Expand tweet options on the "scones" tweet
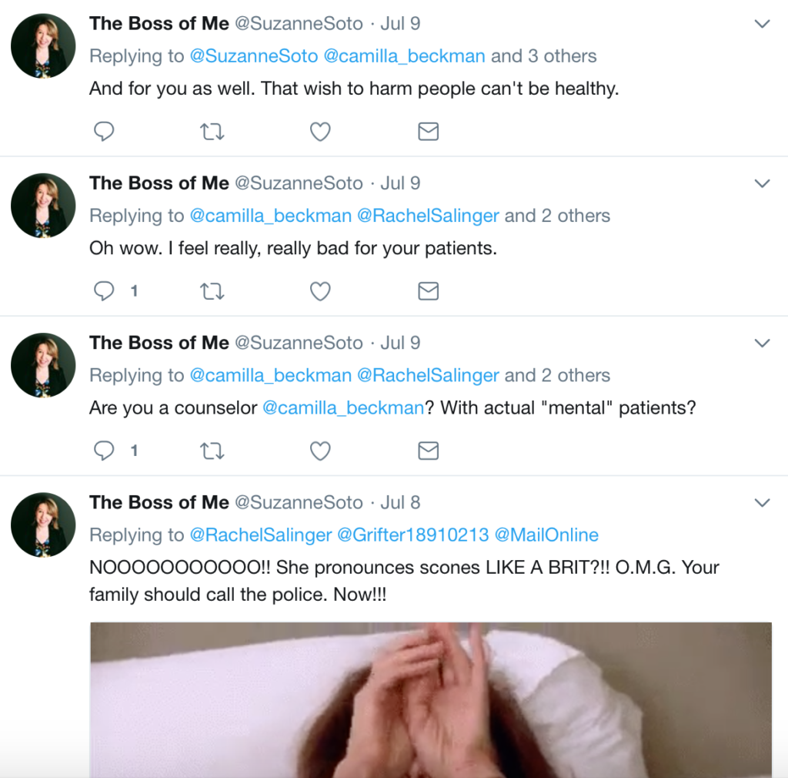 pyautogui.click(x=762, y=502)
